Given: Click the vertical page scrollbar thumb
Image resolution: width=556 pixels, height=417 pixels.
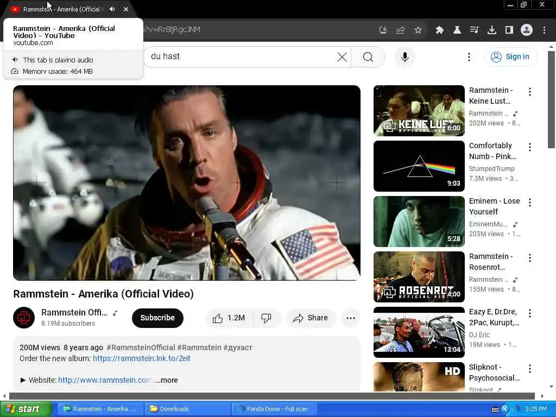Looking at the screenshot, I should point(551,100).
